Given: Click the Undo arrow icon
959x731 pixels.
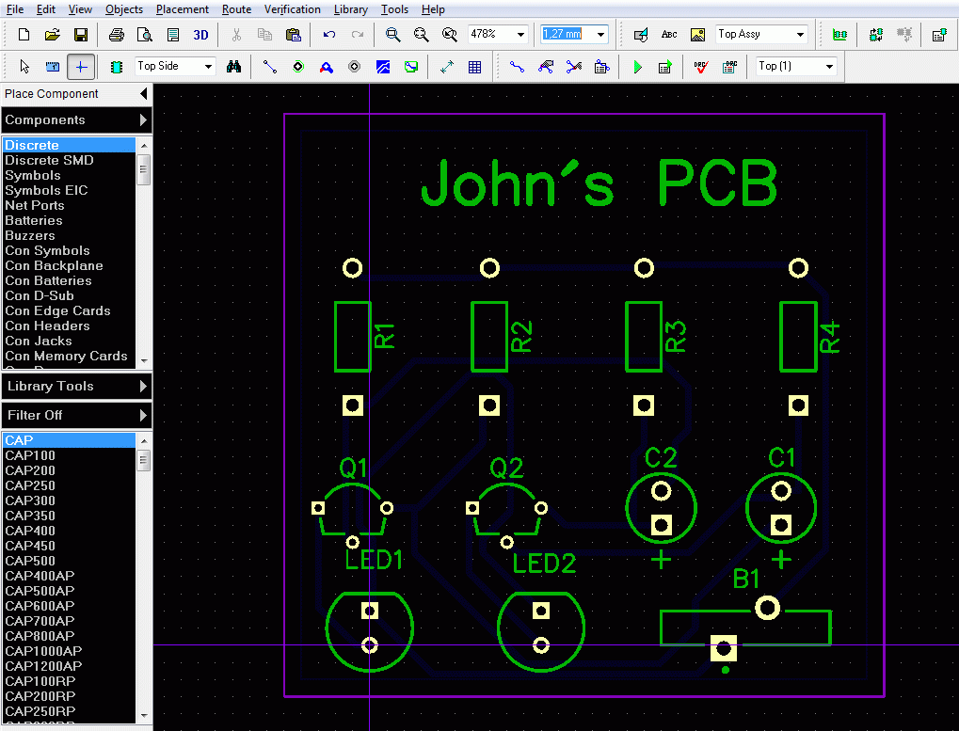Looking at the screenshot, I should (329, 35).
